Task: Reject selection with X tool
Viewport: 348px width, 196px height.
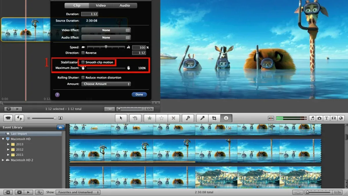Action: (x=173, y=118)
